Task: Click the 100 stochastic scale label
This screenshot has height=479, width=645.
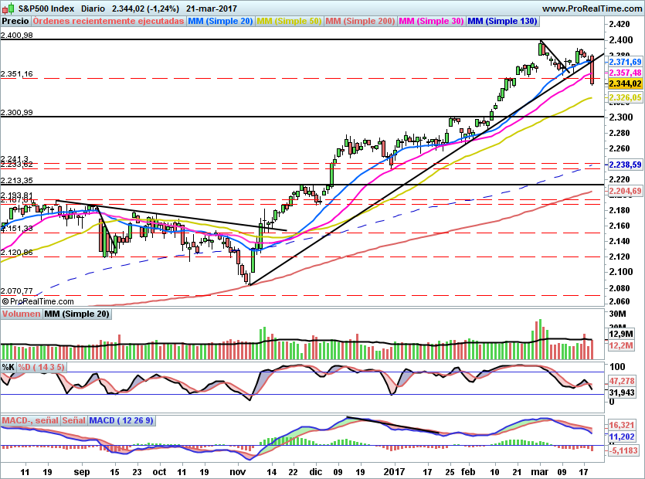Action: 616,367
